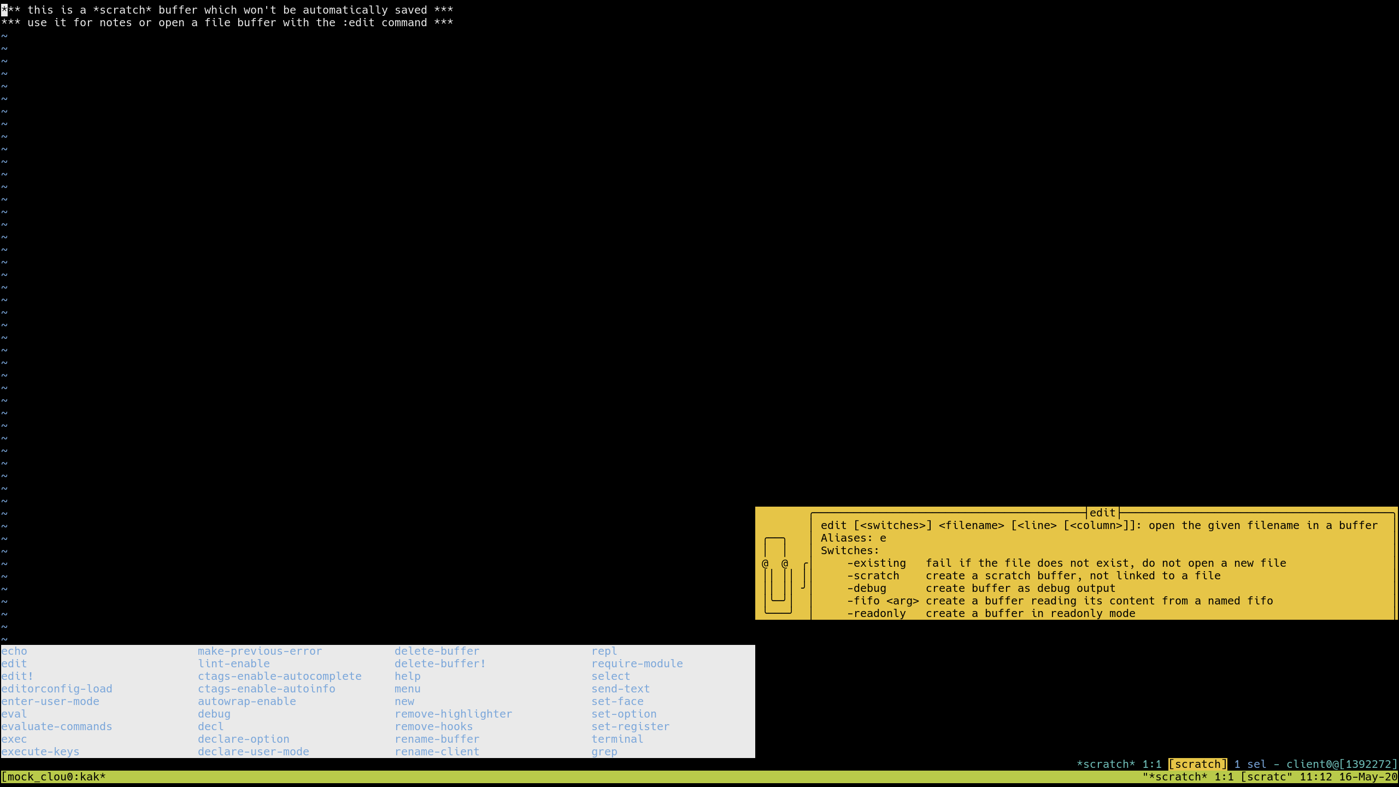Pick the 'edit!' completion entry

pos(17,676)
